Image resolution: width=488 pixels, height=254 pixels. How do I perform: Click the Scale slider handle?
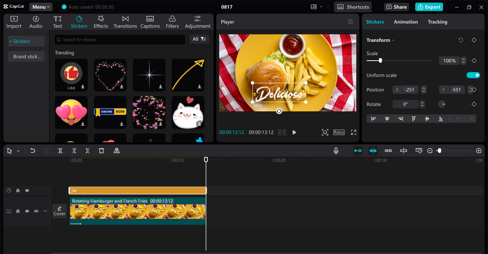tap(380, 61)
